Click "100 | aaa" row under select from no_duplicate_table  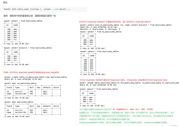(x=88, y=40)
